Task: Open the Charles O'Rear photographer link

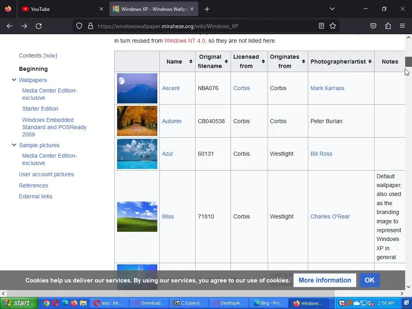Action: point(330,216)
